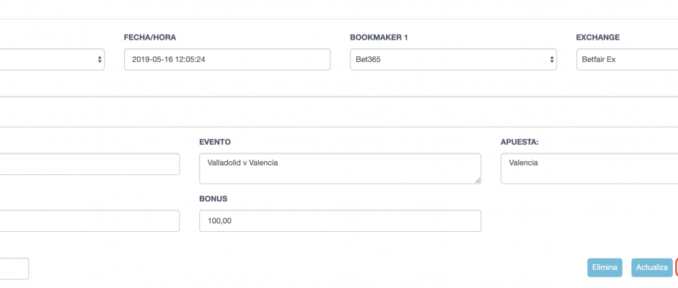Click the APUESTA label
The height and width of the screenshot is (288, 678).
pos(520,142)
